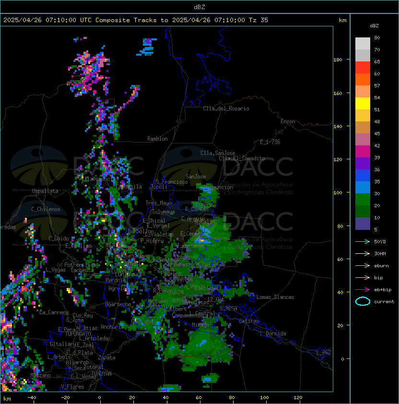Click the 'current' legend label text

[x=384, y=302]
